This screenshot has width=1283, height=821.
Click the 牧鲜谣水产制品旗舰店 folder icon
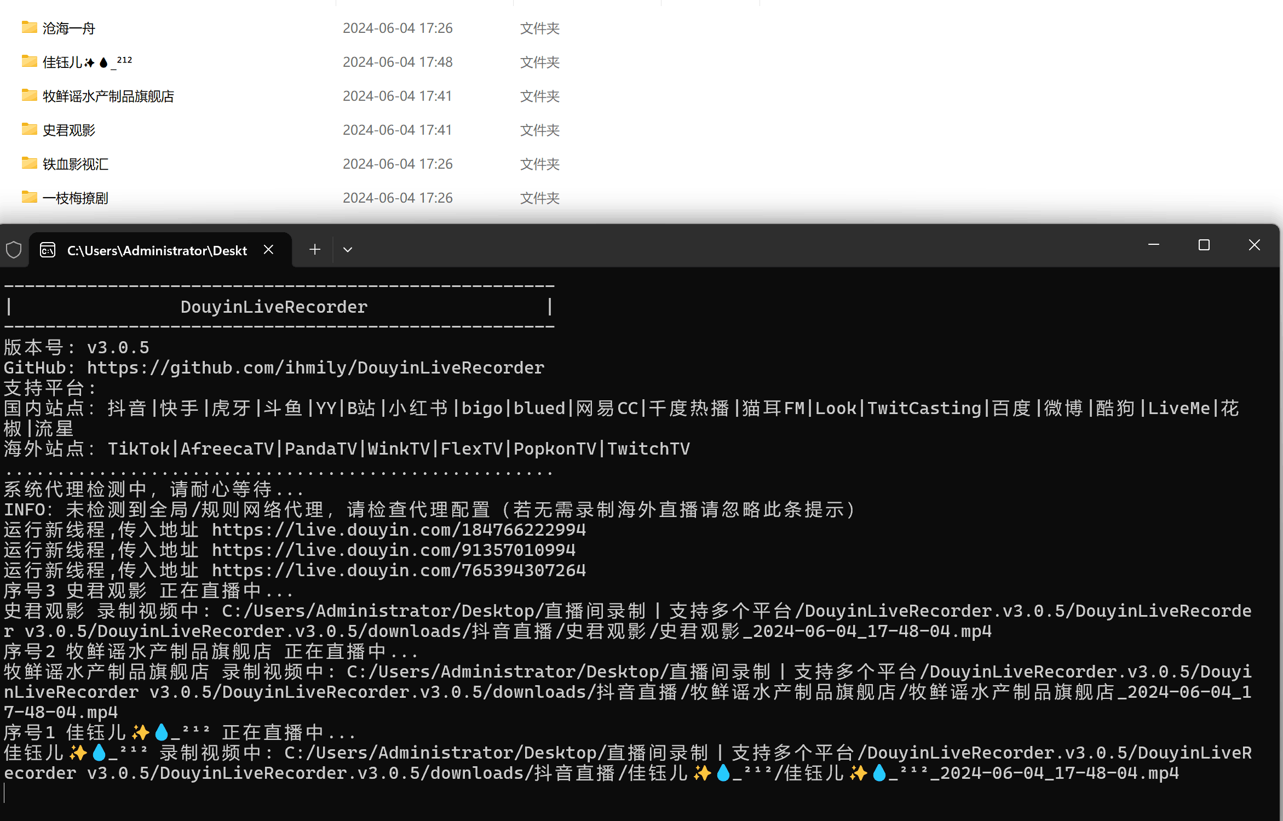[x=29, y=95]
